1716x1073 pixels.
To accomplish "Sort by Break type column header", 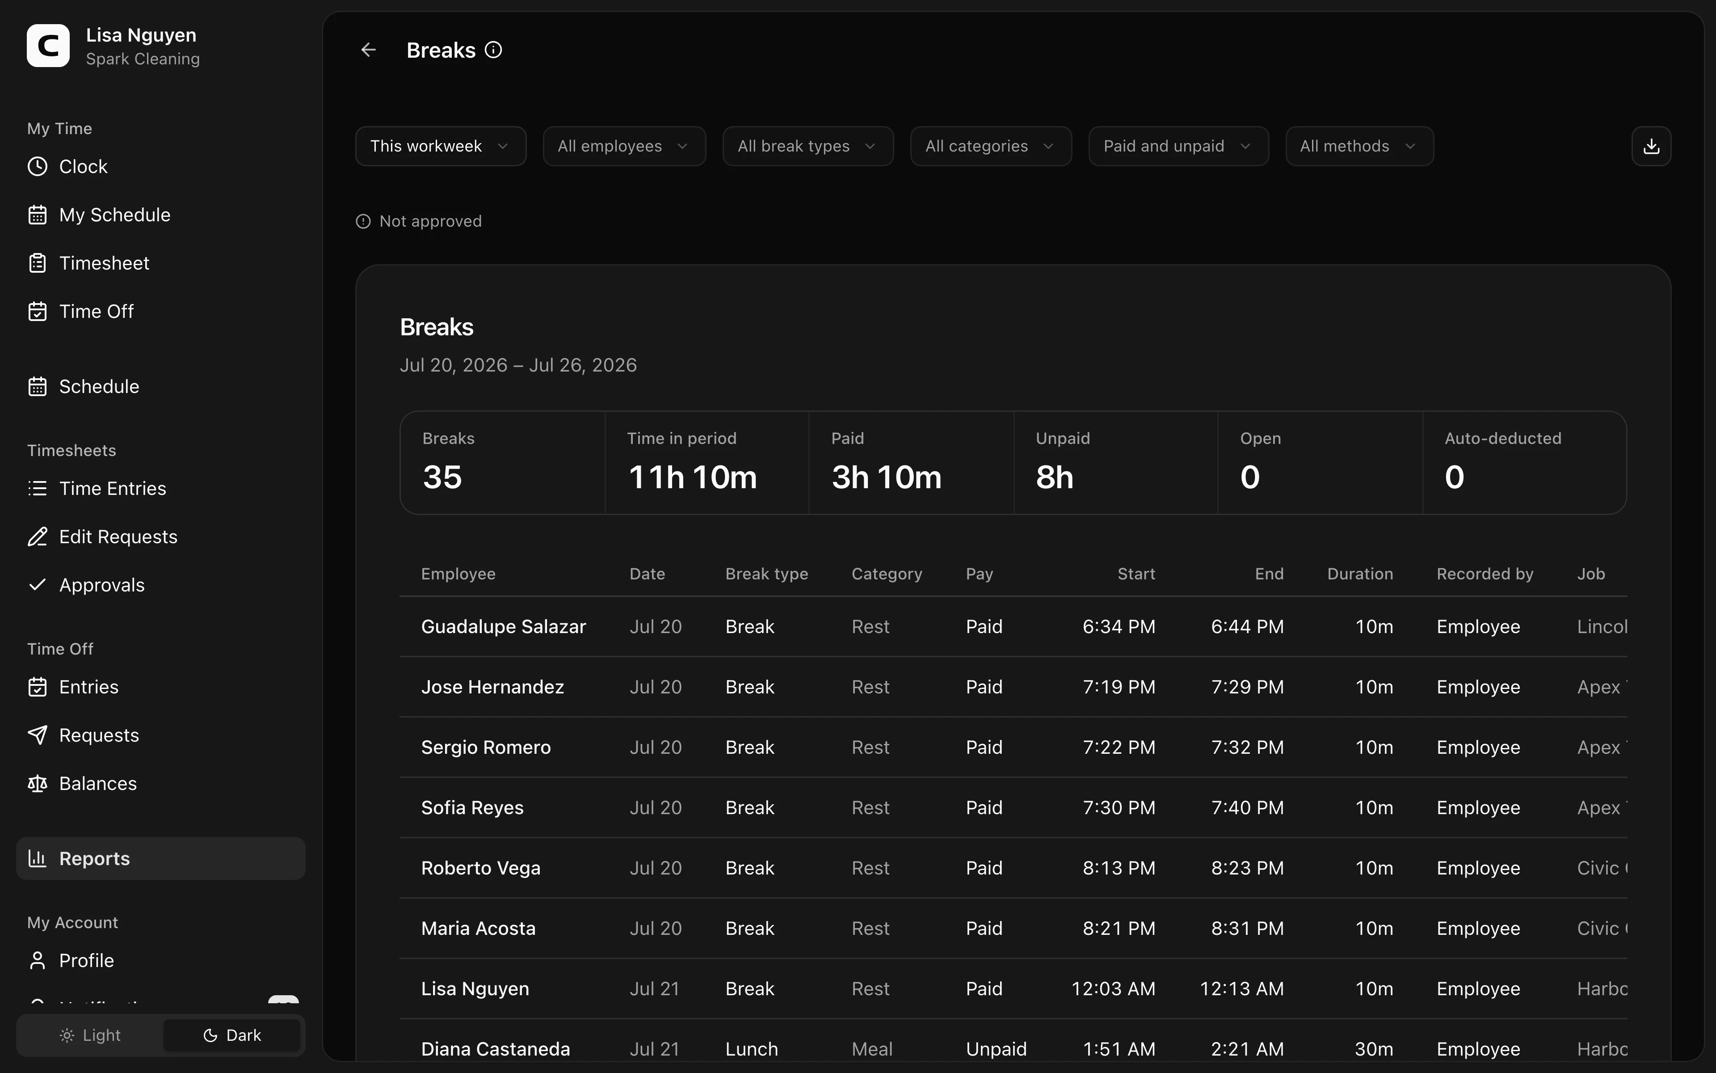I will pyautogui.click(x=766, y=574).
